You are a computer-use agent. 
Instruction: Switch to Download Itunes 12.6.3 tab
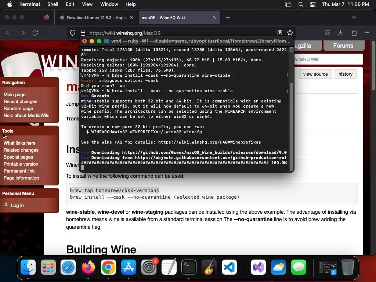[97, 18]
